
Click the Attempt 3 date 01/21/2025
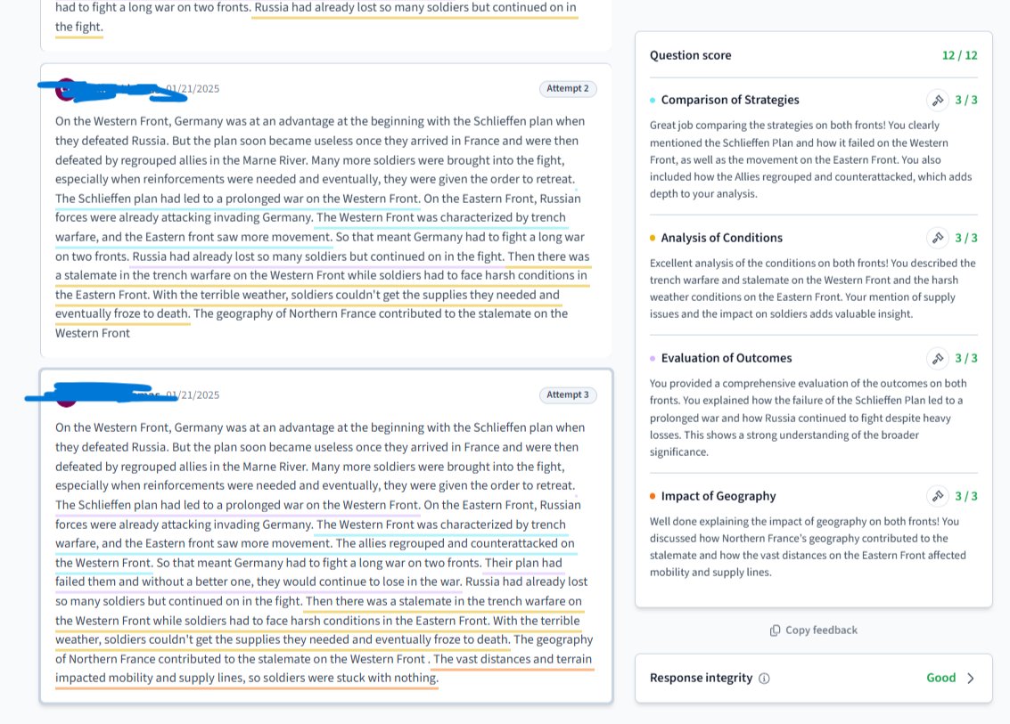tap(193, 395)
